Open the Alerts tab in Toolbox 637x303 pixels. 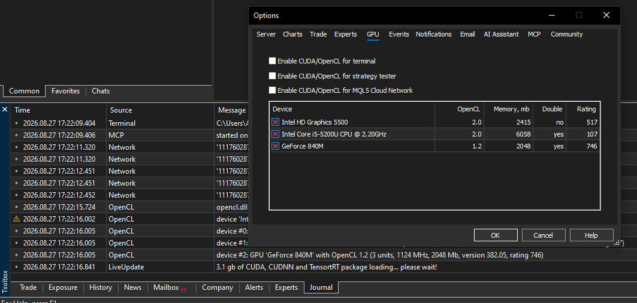[x=254, y=287]
